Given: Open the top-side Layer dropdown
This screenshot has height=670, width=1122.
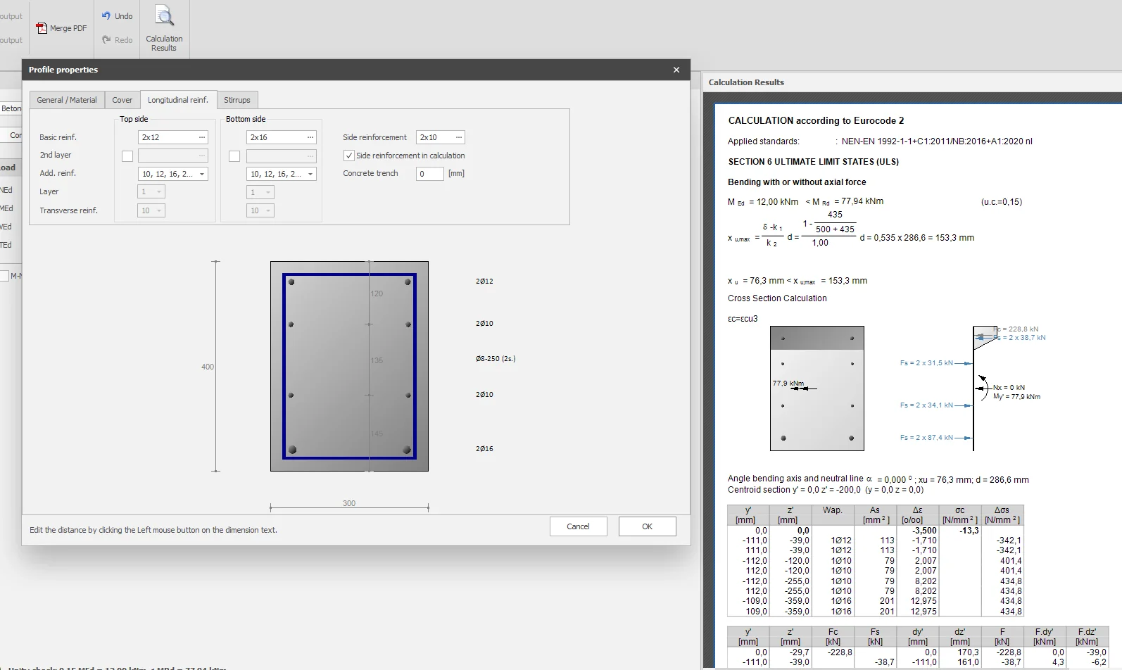Looking at the screenshot, I should [x=151, y=192].
